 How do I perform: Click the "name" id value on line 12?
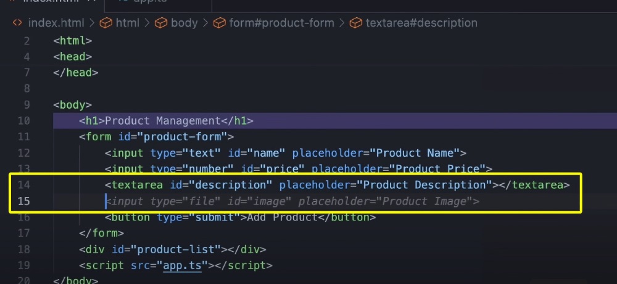(266, 153)
